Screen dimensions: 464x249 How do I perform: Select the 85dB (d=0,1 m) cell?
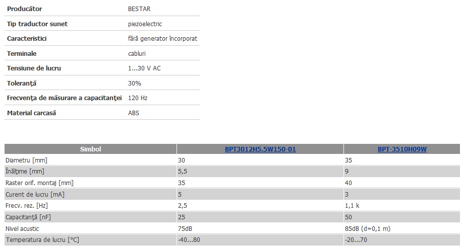(368, 229)
